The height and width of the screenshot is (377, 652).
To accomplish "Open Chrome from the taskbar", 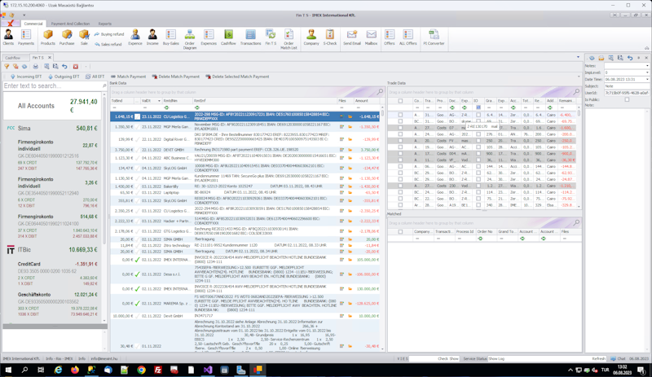I will point(141,370).
